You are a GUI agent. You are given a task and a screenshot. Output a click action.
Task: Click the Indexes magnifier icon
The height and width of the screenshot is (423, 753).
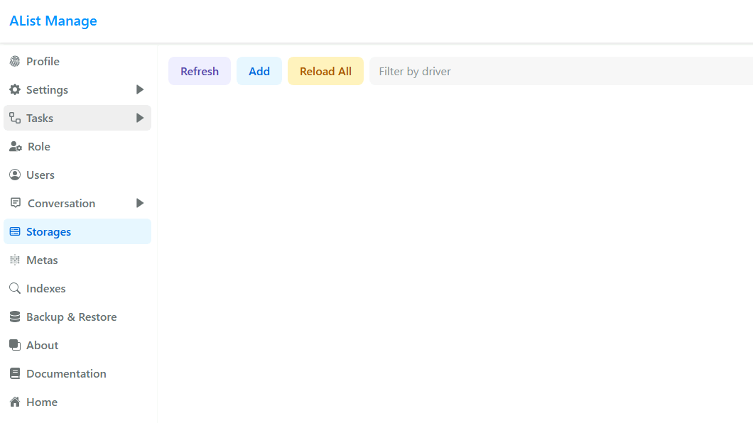[15, 289]
